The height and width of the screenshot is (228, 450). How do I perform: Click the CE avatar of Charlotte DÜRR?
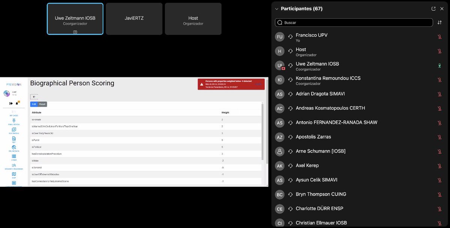(x=279, y=209)
